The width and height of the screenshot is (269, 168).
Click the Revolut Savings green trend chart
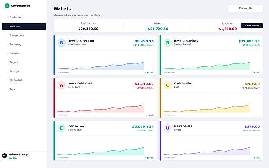(x=206, y=66)
